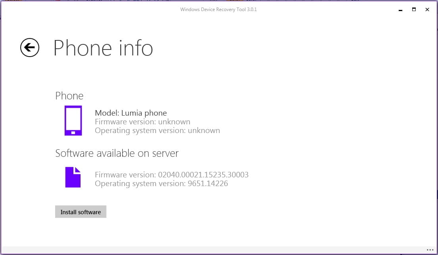Image resolution: width=438 pixels, height=255 pixels.
Task: Click the Model: Lumia phone text
Action: pyautogui.click(x=131, y=113)
